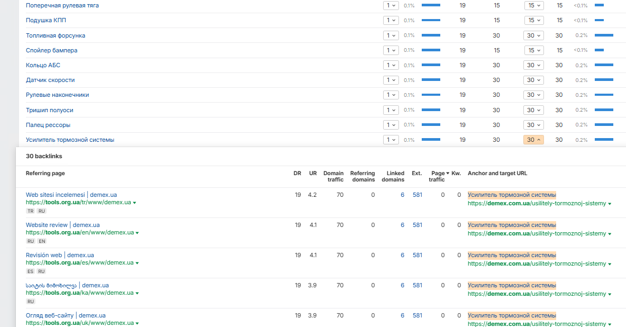Open the Подушка КПП anchor link
The image size is (626, 327).
(x=46, y=20)
